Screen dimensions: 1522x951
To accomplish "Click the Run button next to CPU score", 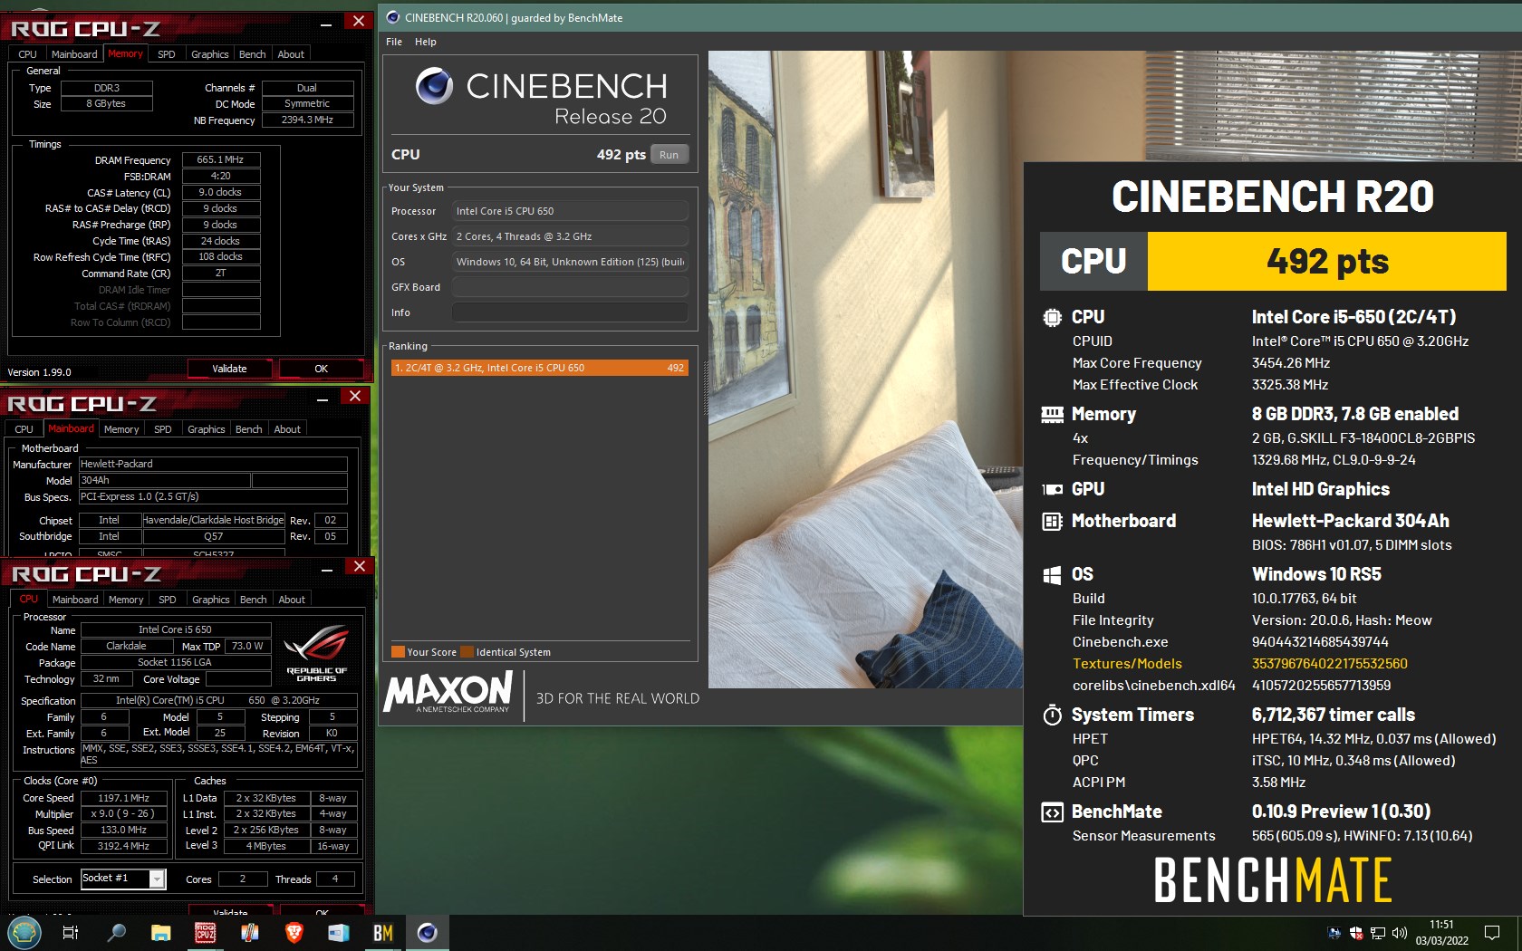I will [x=669, y=155].
